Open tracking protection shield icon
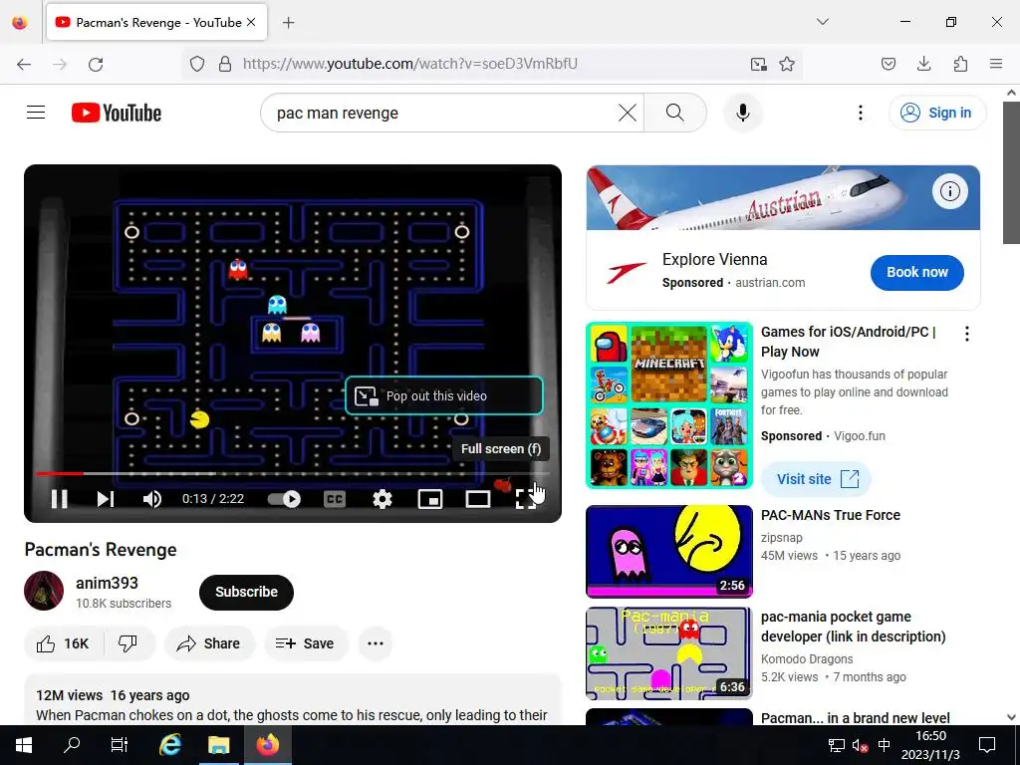 click(x=197, y=64)
